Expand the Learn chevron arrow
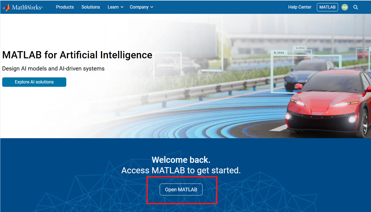The width and height of the screenshot is (371, 212). point(122,7)
